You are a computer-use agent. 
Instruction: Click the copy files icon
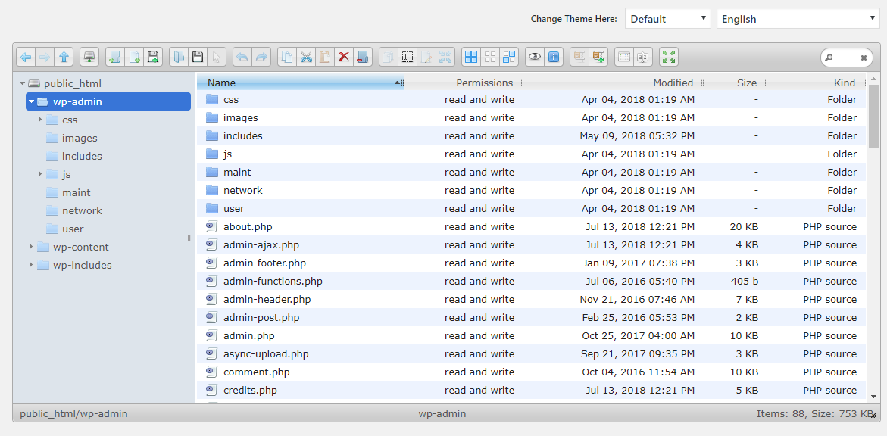(287, 57)
